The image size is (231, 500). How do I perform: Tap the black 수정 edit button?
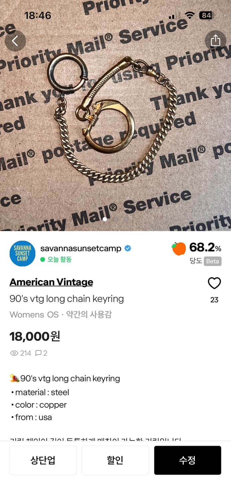click(188, 460)
